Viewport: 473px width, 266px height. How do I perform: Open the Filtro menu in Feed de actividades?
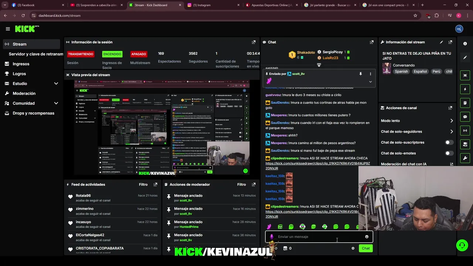point(143,184)
